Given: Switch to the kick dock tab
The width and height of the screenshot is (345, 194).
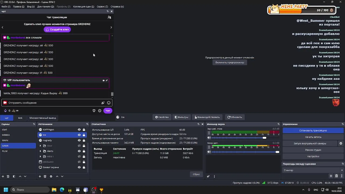Looking at the screenshot, I should (x=20, y=118).
